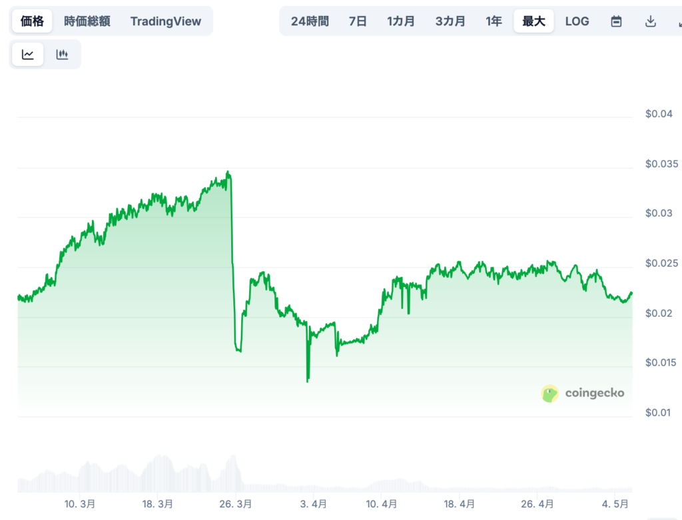Image resolution: width=682 pixels, height=520 pixels.
Task: Click the fullscreen expand icon at right edge
Action: 678,21
